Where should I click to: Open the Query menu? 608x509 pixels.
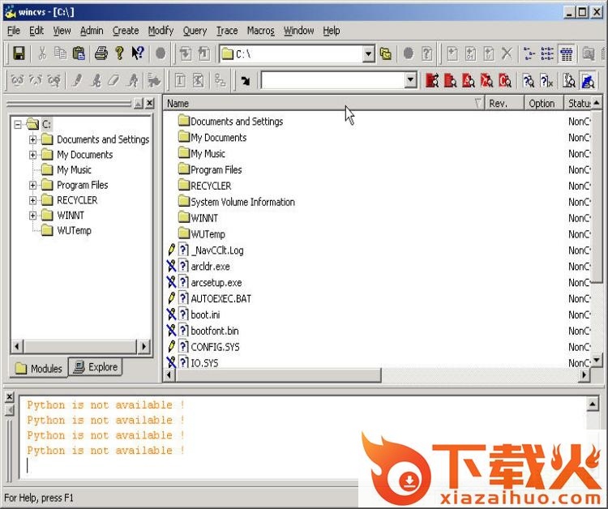[195, 31]
